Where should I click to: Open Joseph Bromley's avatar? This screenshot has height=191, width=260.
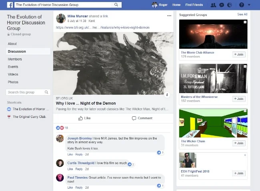(60, 139)
